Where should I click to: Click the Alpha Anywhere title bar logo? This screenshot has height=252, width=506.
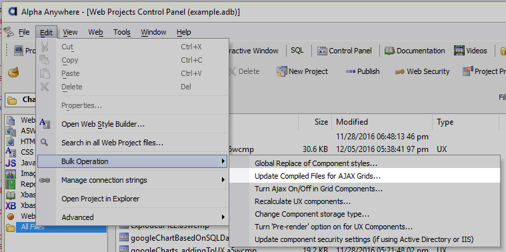click(x=12, y=12)
